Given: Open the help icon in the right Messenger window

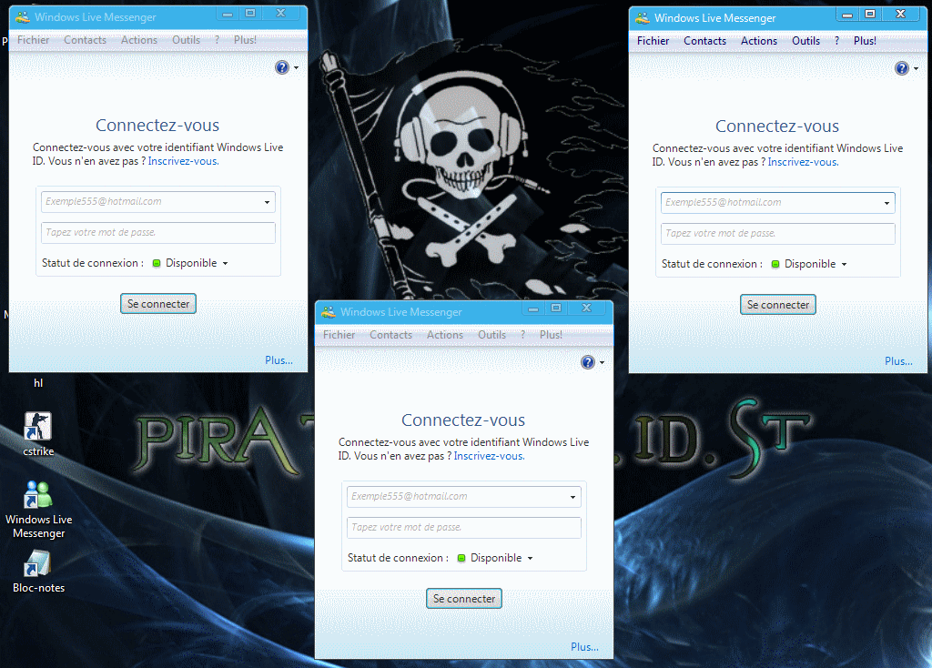Looking at the screenshot, I should pyautogui.click(x=902, y=68).
